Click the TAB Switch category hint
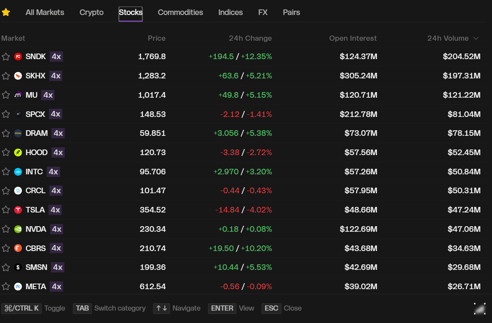 109,308
